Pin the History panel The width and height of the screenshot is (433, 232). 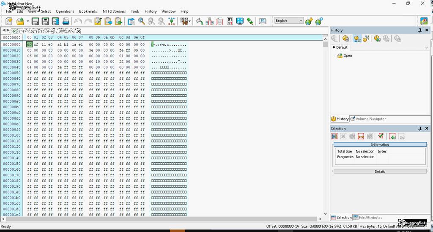(420, 30)
